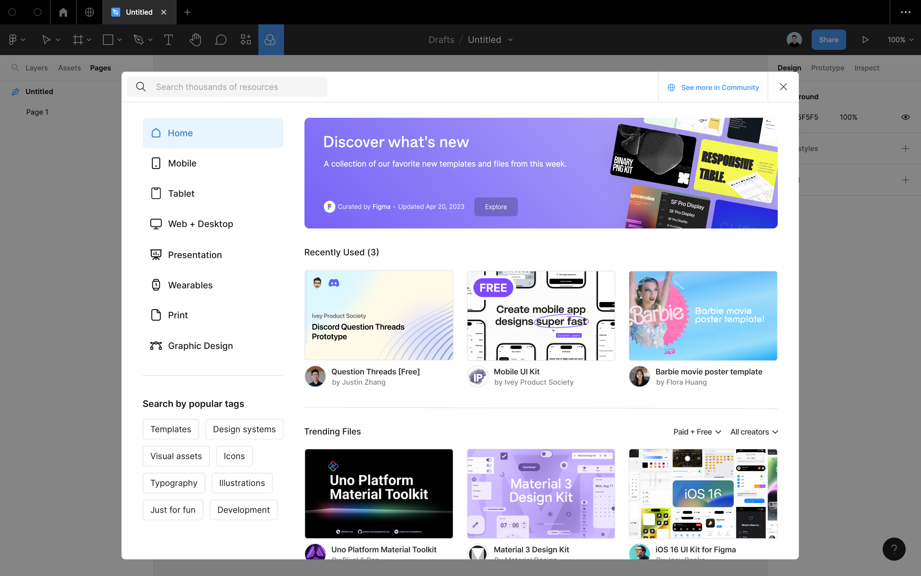Open a new tab with the plus icon

point(187,12)
